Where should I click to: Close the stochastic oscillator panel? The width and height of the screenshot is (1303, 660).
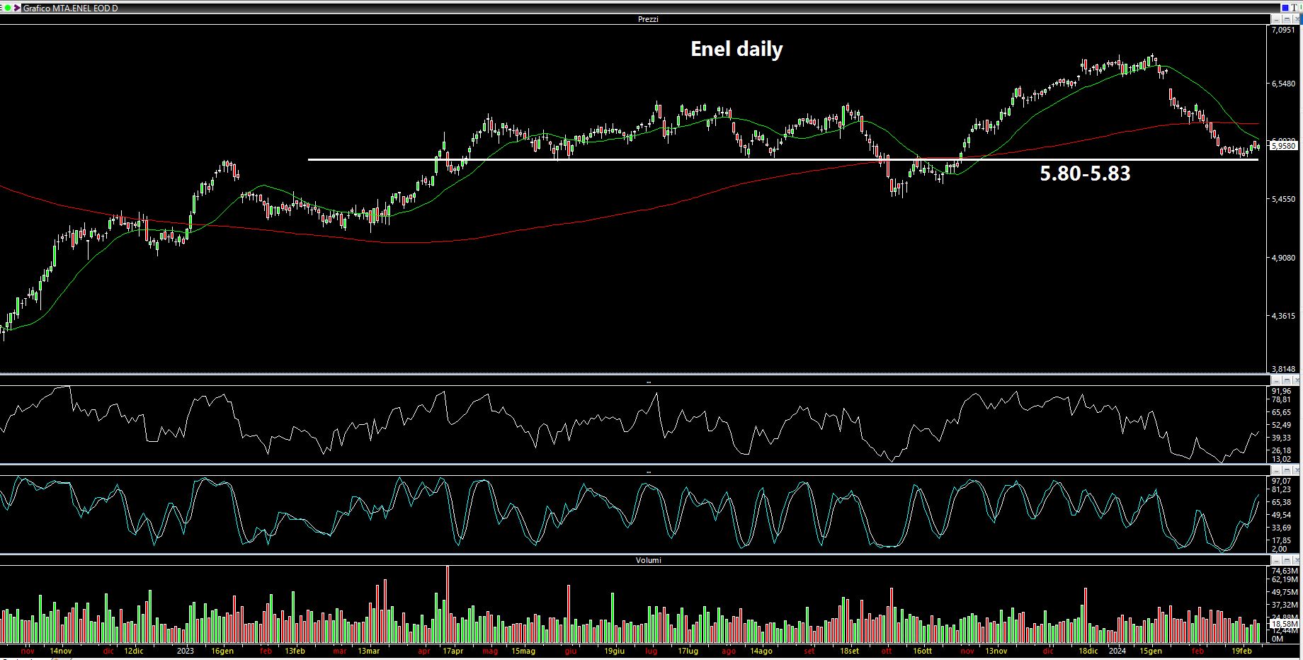[x=1297, y=471]
